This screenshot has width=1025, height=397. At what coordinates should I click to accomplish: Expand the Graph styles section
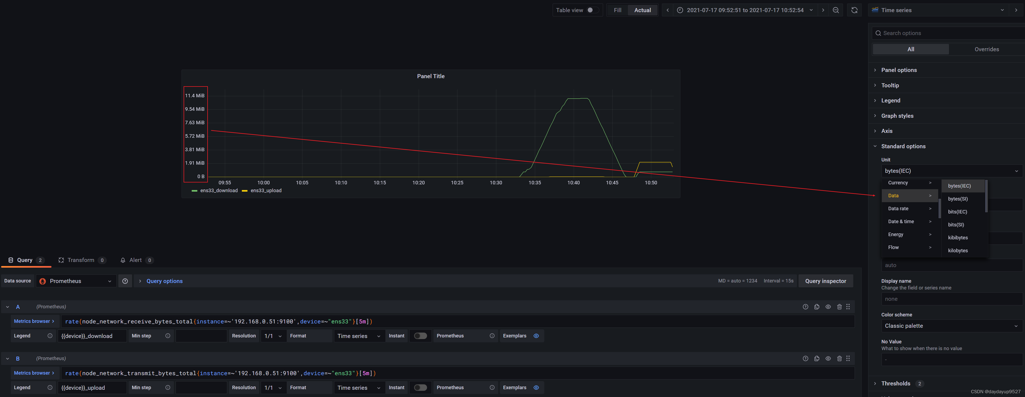click(897, 116)
